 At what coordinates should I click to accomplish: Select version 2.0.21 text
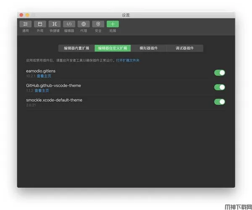coord(31,105)
